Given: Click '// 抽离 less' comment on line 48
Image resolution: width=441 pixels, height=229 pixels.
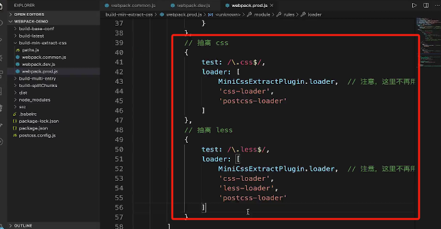Looking at the screenshot, I should click(x=209, y=130).
